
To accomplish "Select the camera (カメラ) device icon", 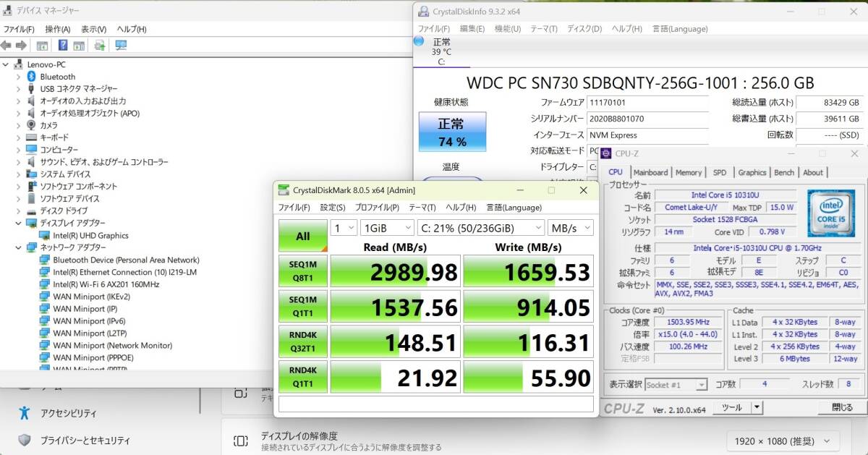I will [x=31, y=125].
